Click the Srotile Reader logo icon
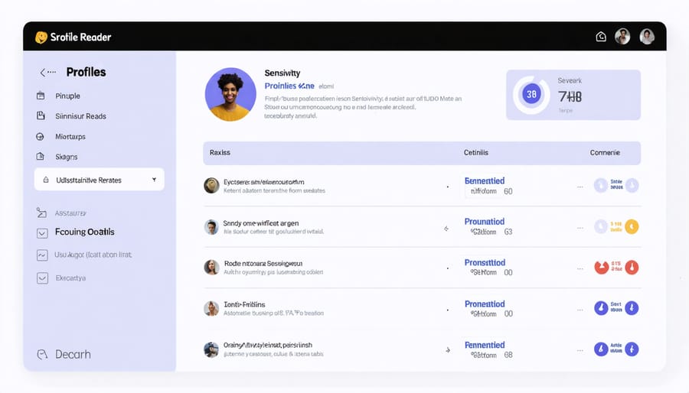 (41, 37)
